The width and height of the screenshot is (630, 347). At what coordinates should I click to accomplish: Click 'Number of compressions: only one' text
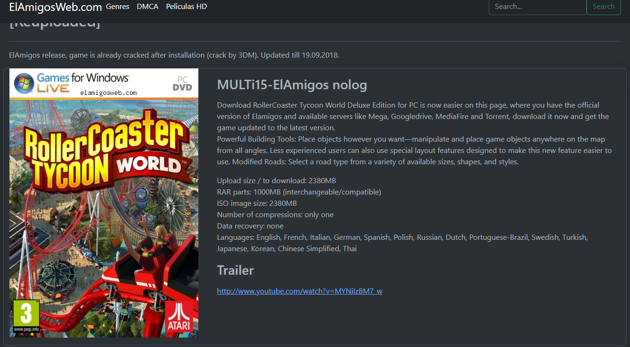tap(275, 214)
